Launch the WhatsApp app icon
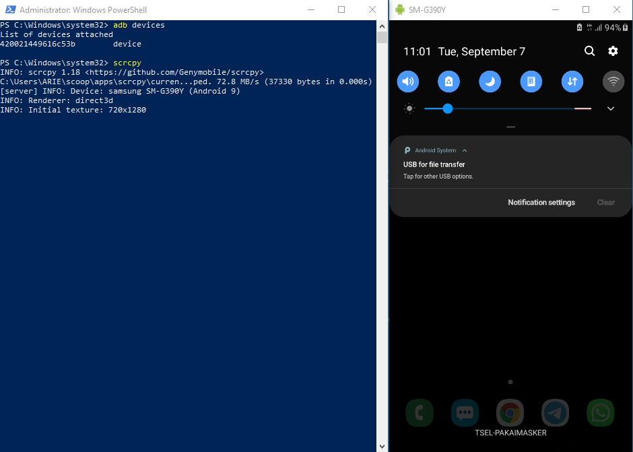The height and width of the screenshot is (452, 633). (x=600, y=413)
